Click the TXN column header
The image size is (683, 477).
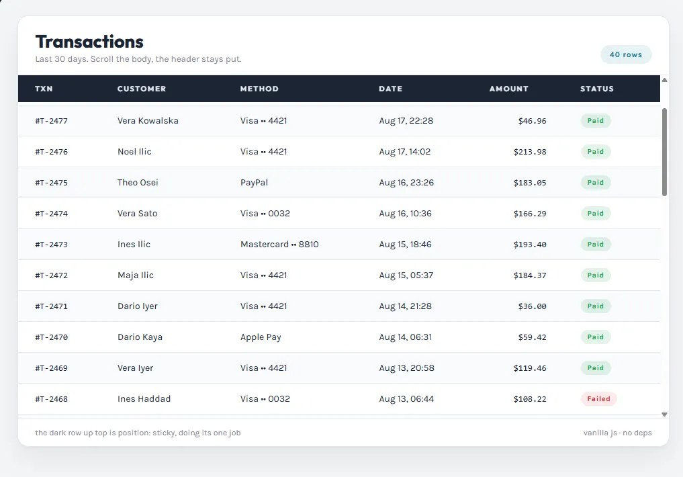click(44, 89)
